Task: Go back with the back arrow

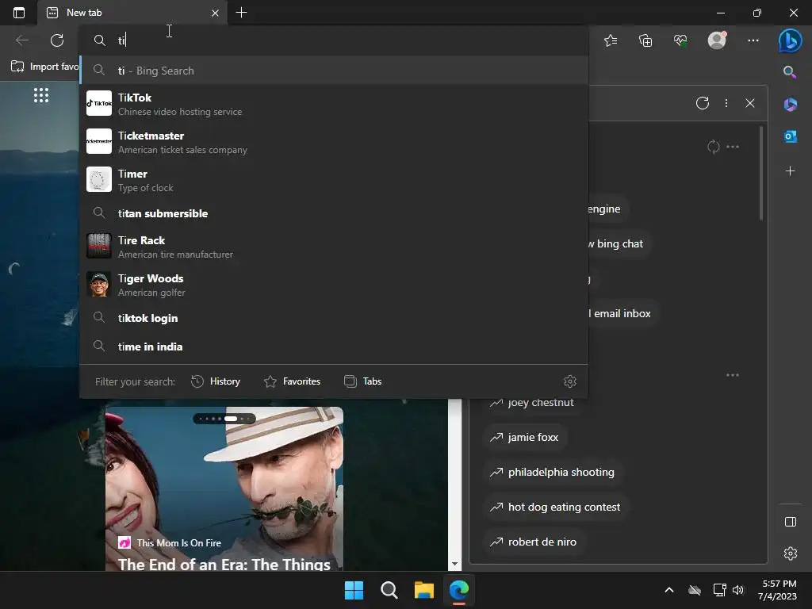Action: click(x=21, y=40)
